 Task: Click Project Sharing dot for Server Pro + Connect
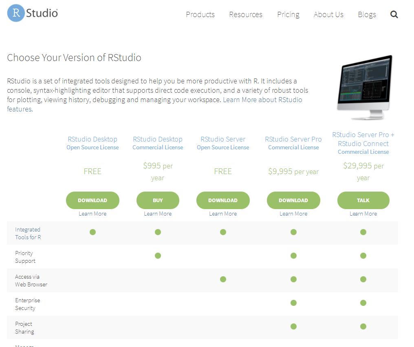pyautogui.click(x=363, y=326)
